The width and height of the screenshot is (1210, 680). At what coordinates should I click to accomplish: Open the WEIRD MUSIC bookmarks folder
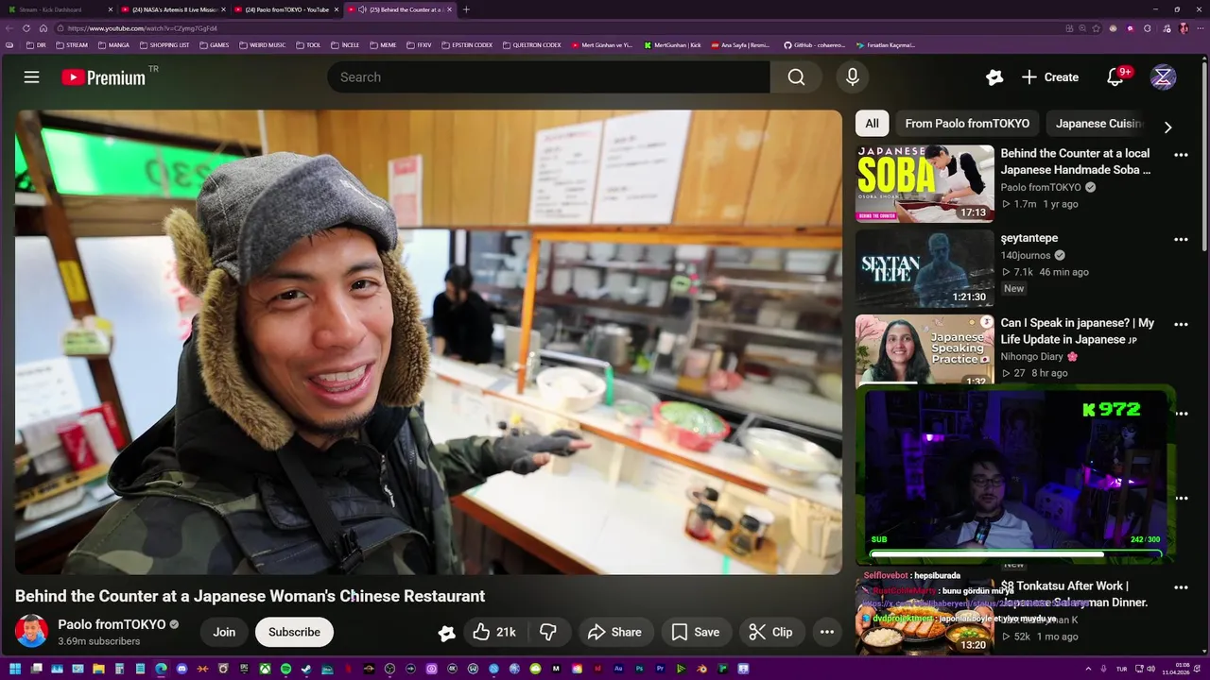[263, 44]
